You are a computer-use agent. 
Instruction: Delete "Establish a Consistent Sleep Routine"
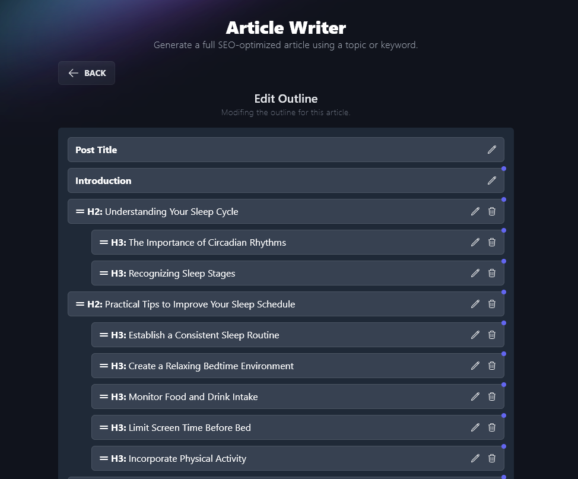492,335
